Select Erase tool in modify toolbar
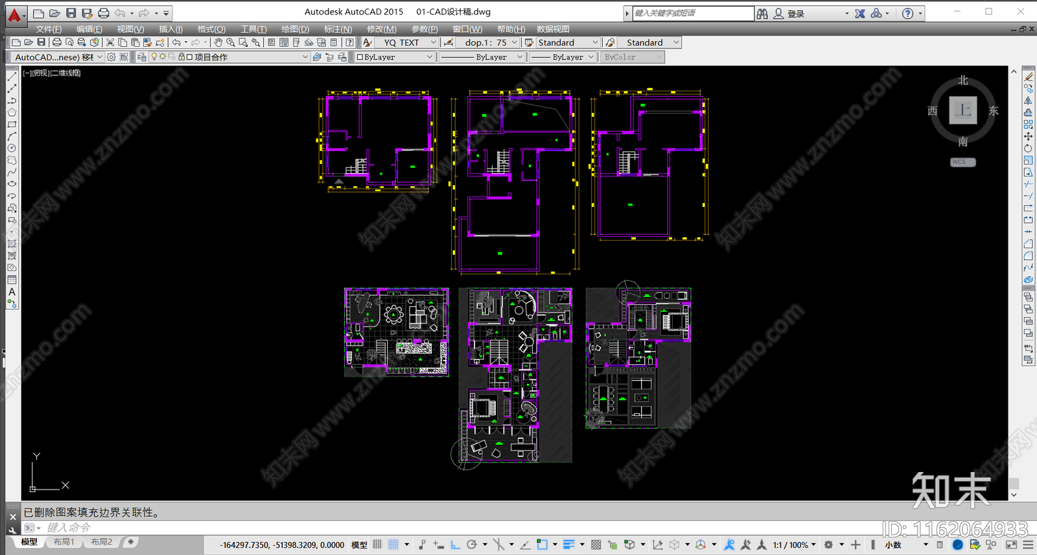The height and width of the screenshot is (555, 1037). (x=1029, y=77)
